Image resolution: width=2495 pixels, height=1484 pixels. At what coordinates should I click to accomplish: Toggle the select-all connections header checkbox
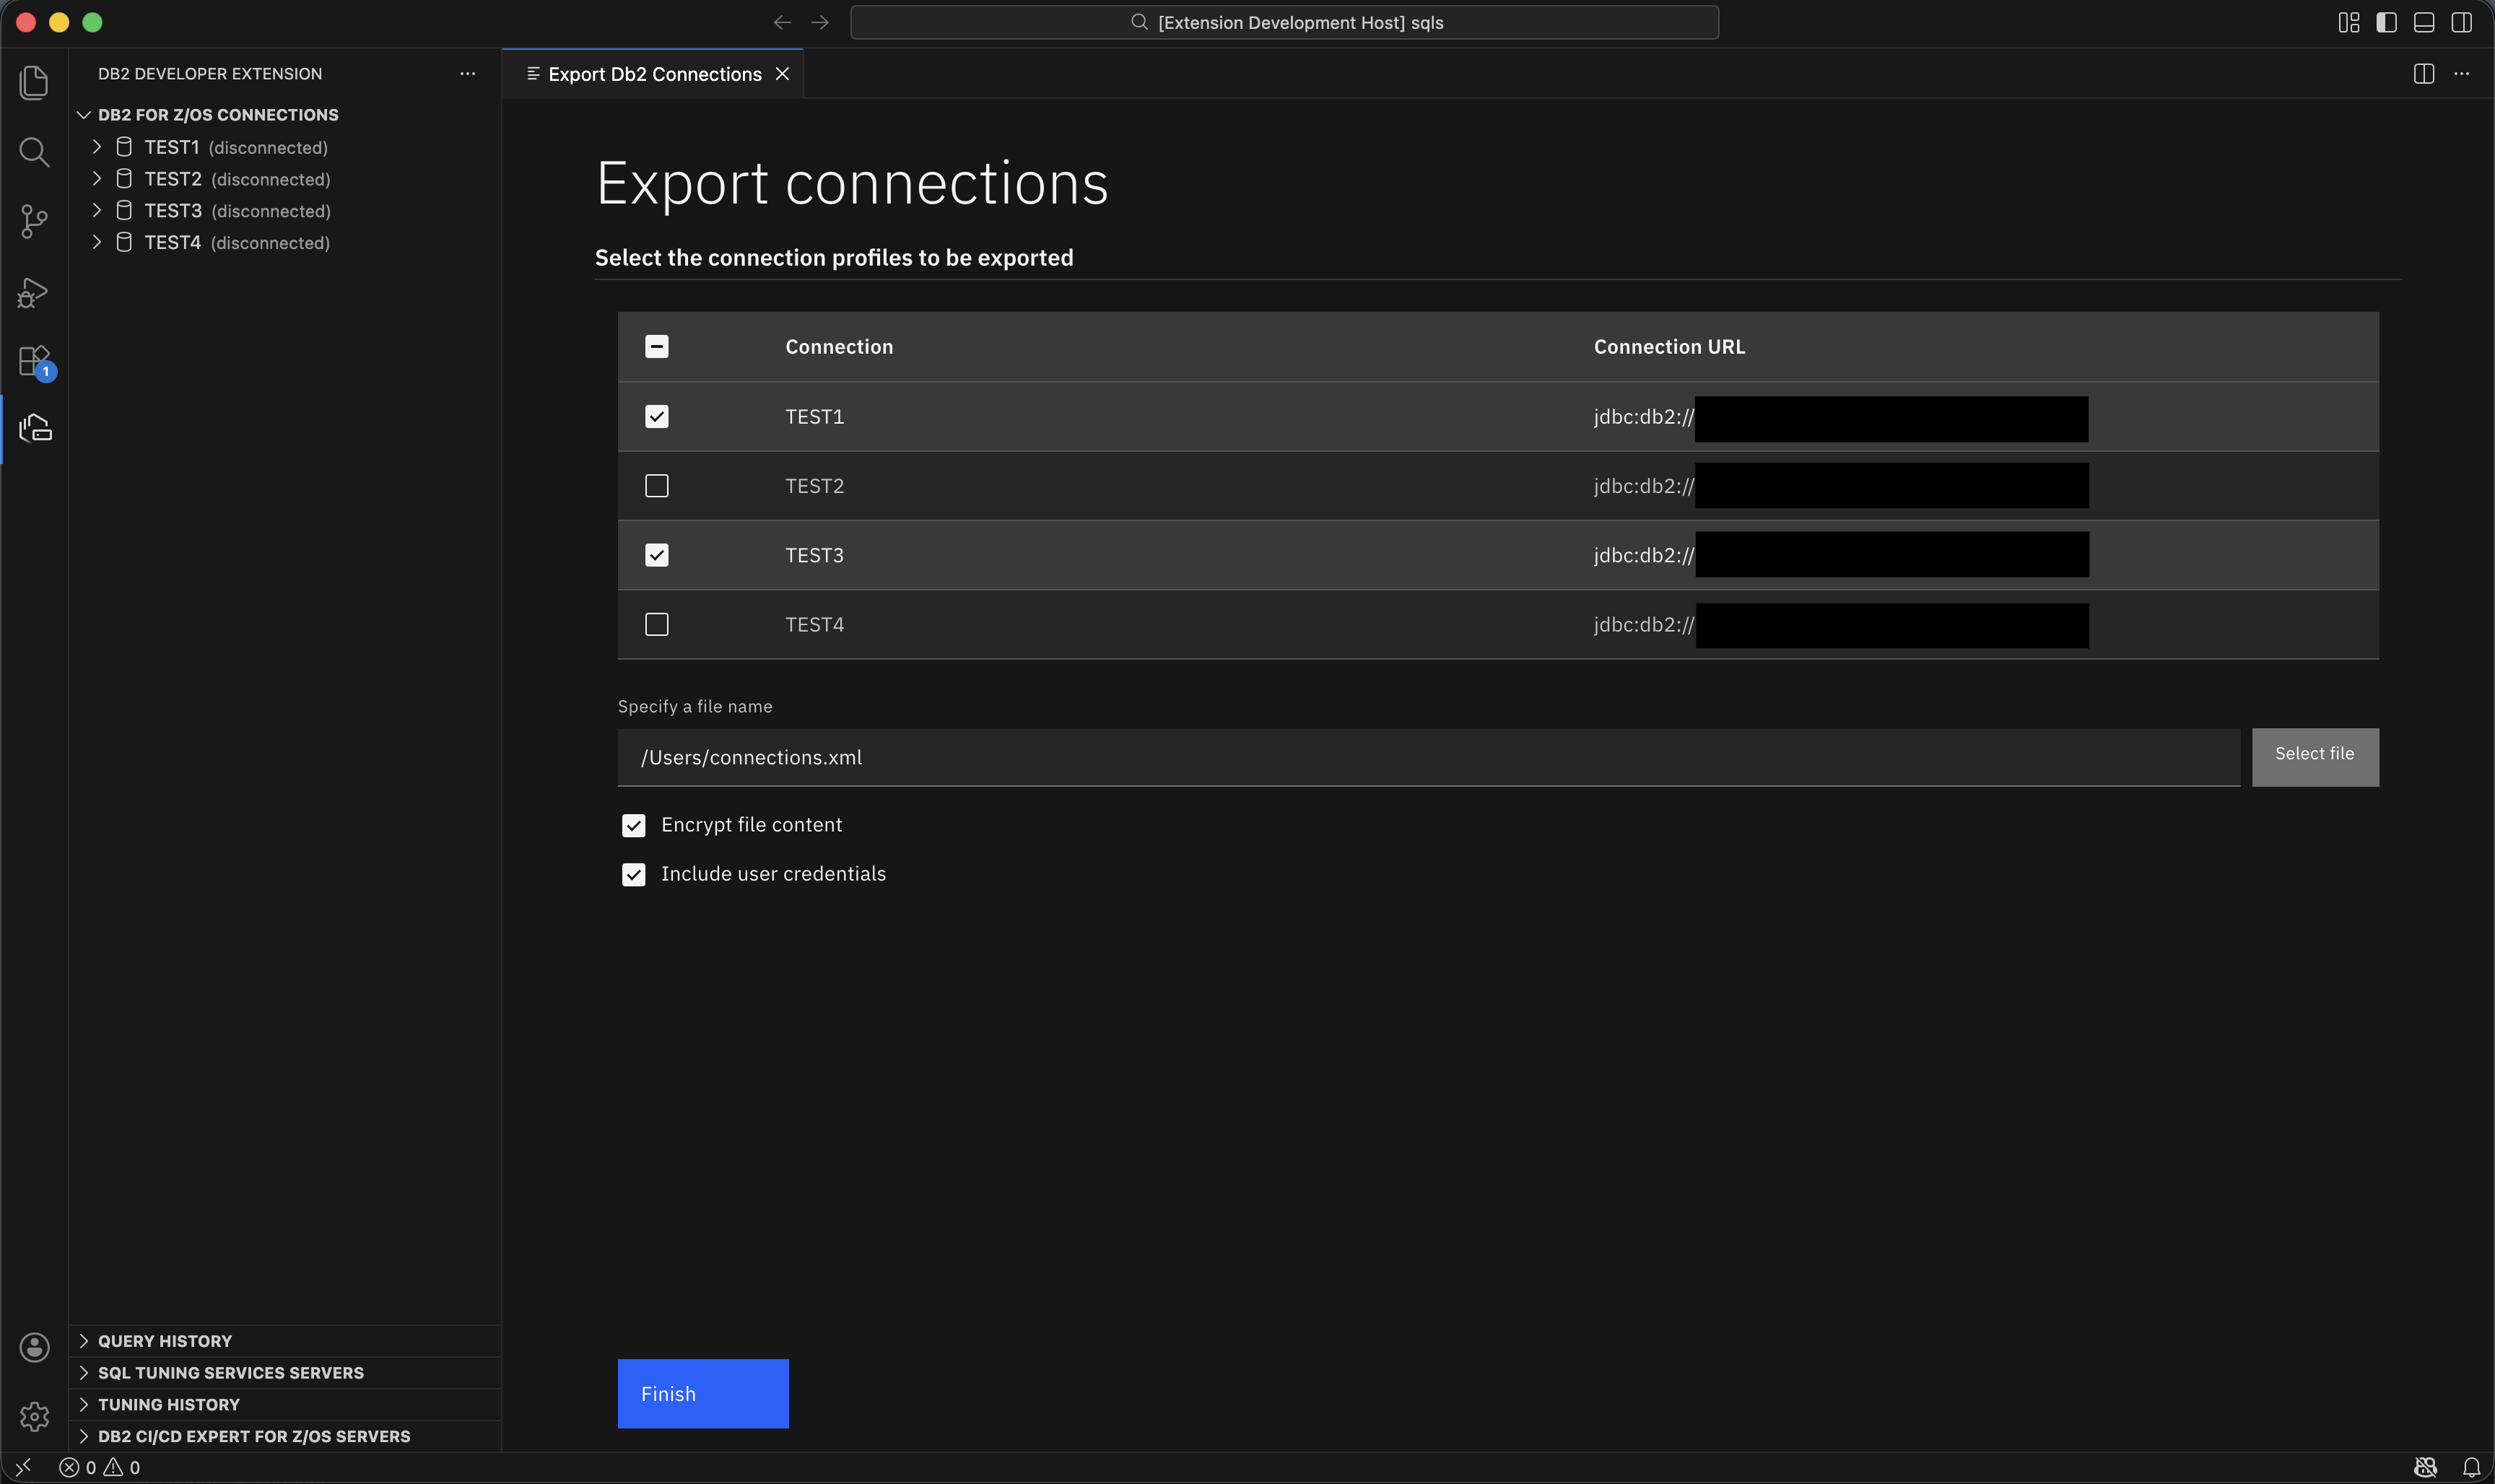point(657,347)
